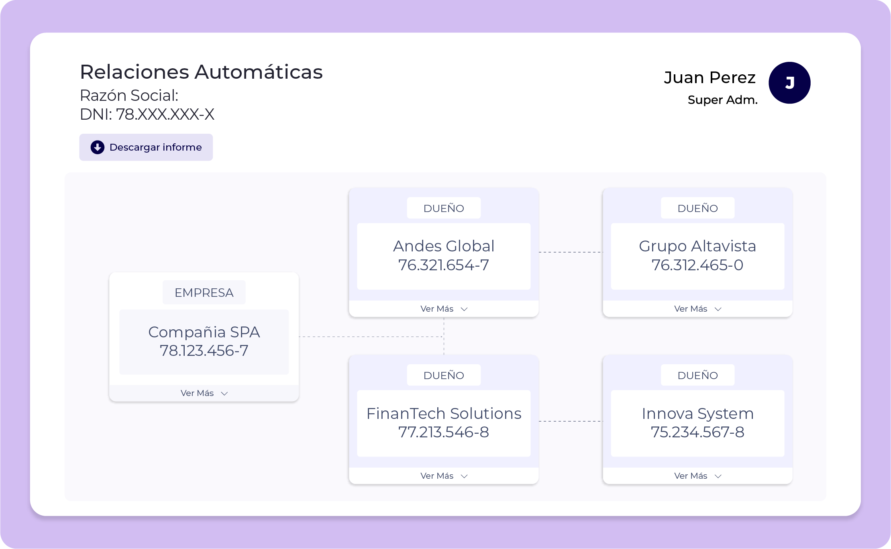Click the Juan Perez user name

click(710, 78)
